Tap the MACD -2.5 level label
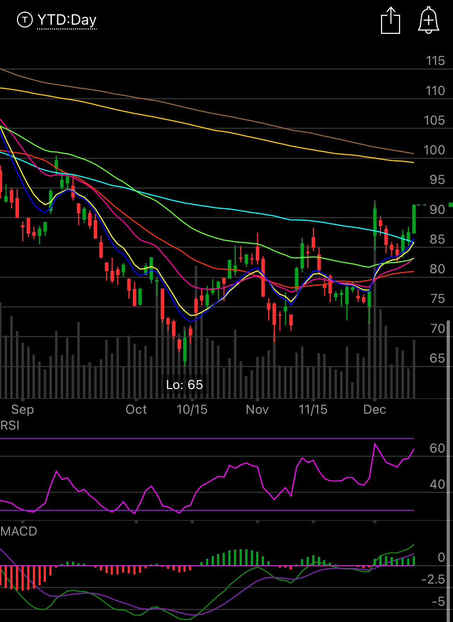Screen dimensions: 453x622 (433, 579)
